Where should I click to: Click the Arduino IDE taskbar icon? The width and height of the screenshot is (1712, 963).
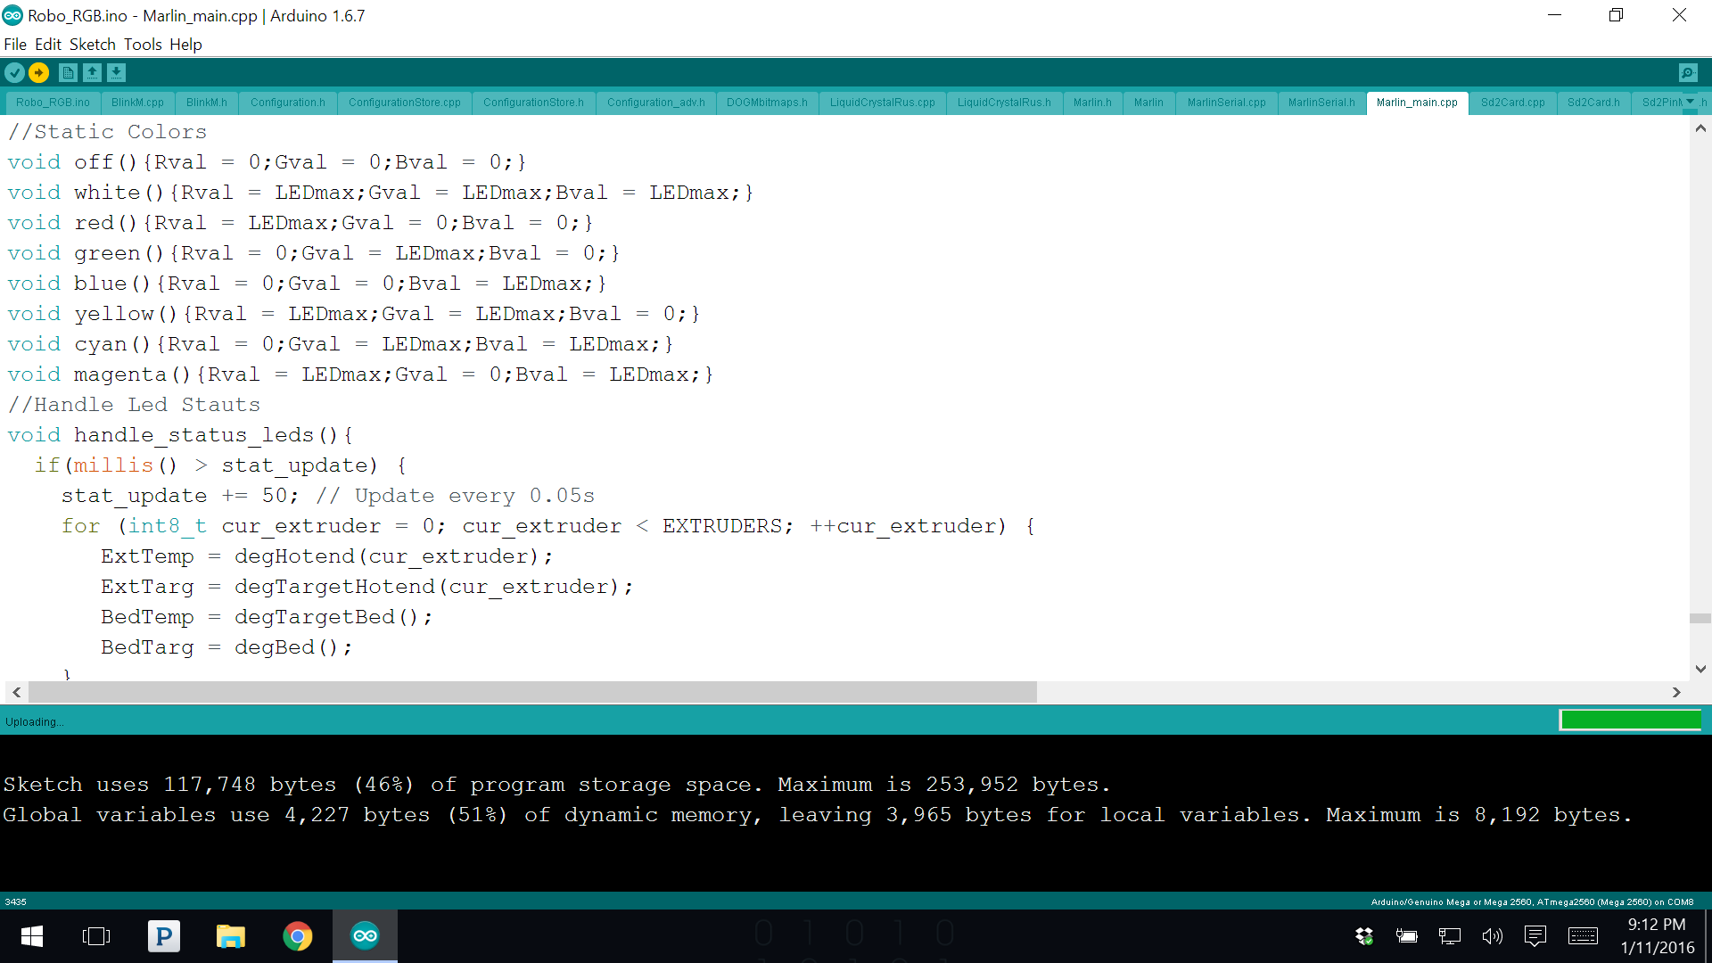point(365,936)
